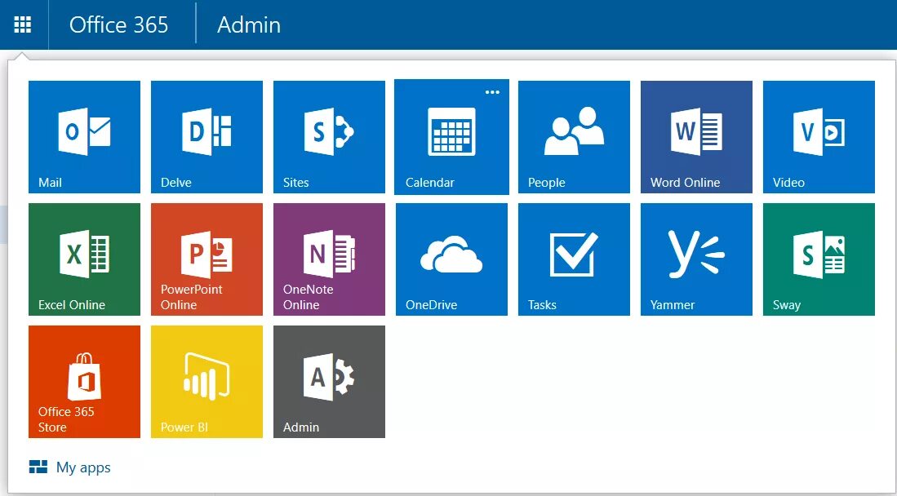This screenshot has width=897, height=496.
Task: Launch the Delve tile
Action: point(206,137)
